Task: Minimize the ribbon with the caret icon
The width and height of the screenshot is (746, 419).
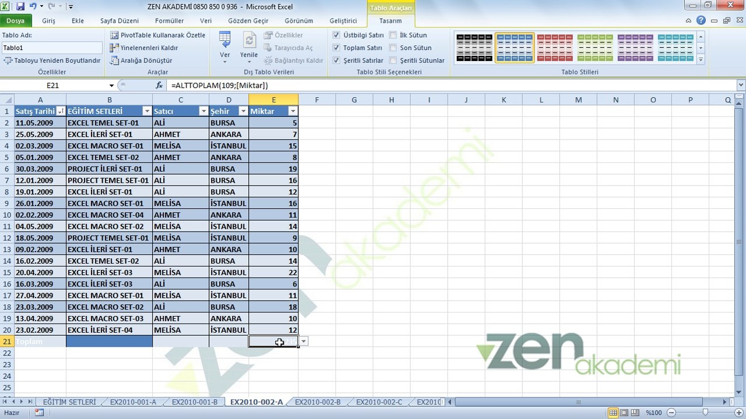Action: point(688,20)
